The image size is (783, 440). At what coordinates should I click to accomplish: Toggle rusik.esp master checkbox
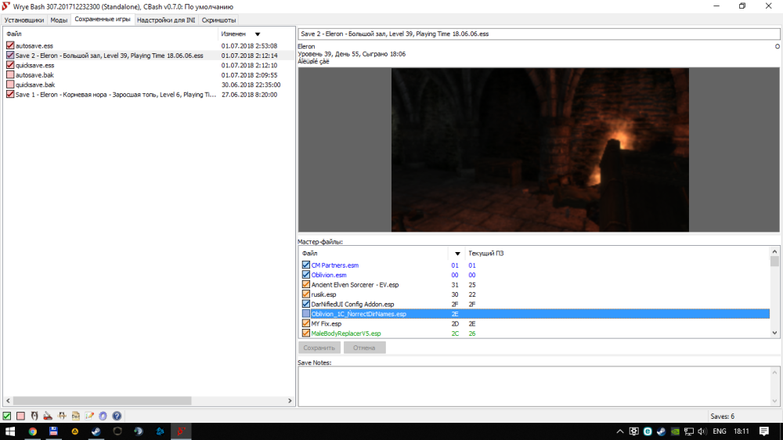305,294
